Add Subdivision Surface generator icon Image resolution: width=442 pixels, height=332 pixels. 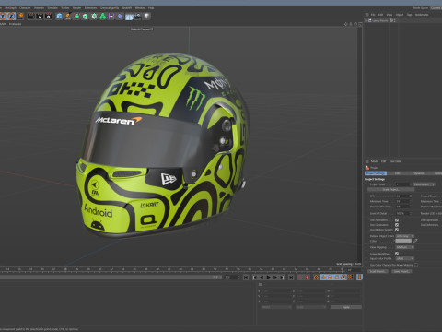point(76,16)
